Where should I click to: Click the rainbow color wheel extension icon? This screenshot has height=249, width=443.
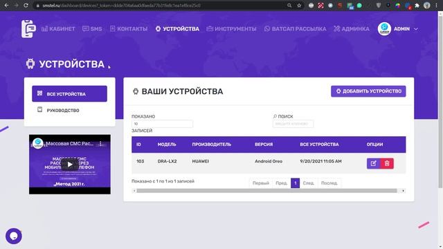point(397,6)
